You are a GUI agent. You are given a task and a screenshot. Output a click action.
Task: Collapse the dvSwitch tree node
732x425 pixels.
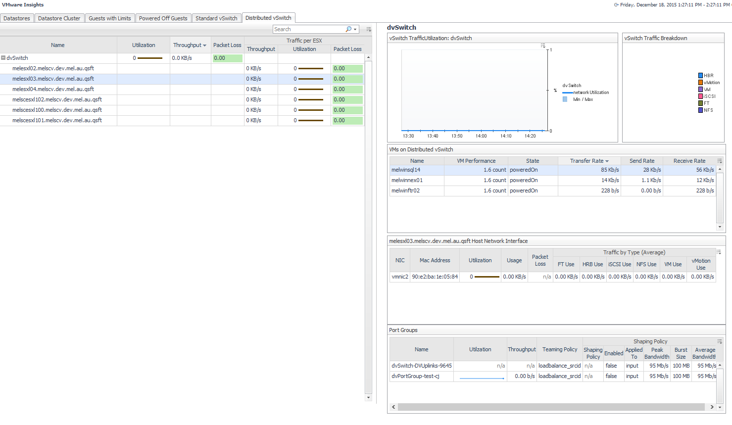coord(3,58)
